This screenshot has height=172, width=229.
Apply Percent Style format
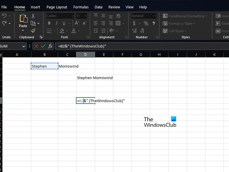click(146, 23)
